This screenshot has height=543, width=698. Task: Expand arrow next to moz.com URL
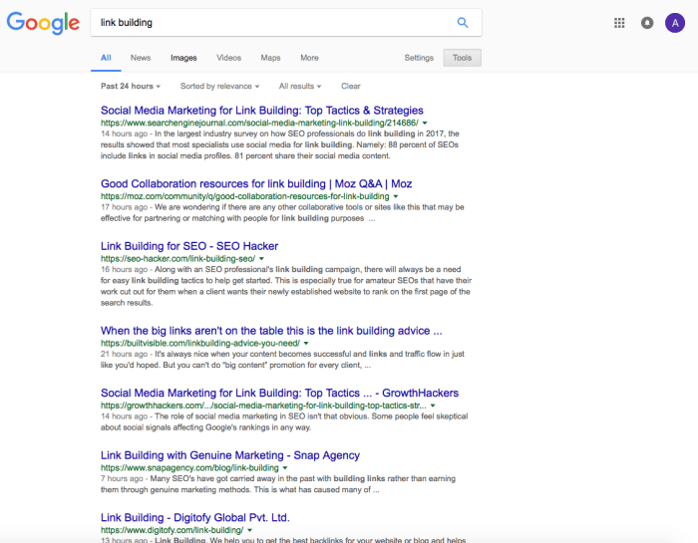tap(396, 196)
